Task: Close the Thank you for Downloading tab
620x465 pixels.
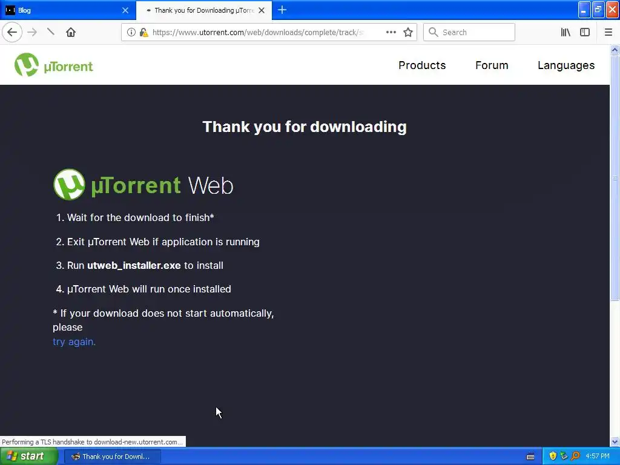Action: [x=262, y=10]
